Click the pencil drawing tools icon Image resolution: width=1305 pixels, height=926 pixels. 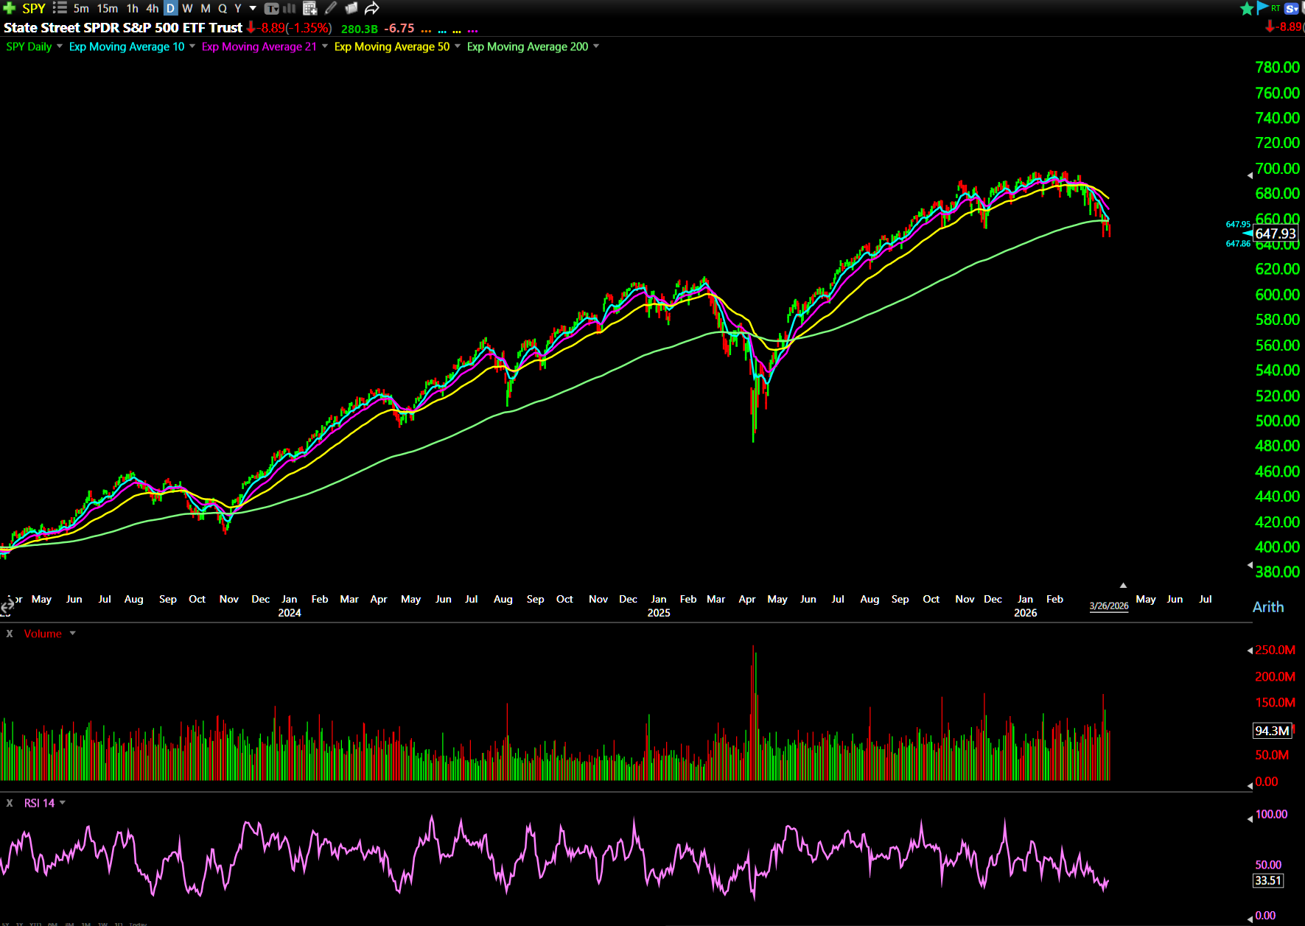point(331,8)
